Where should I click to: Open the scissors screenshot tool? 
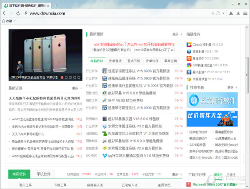coord(231,13)
